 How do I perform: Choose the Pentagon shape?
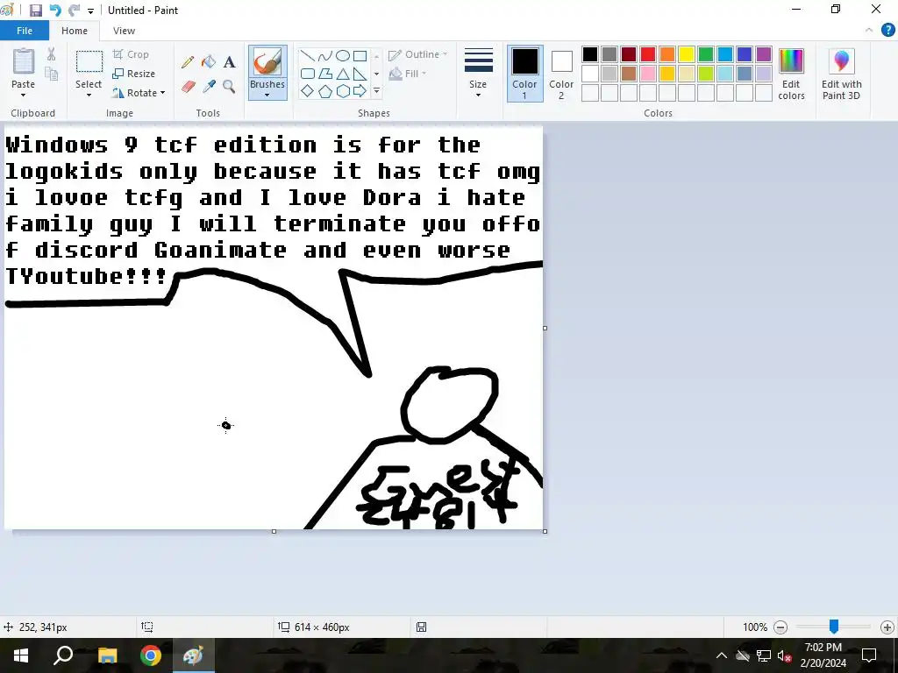pos(325,90)
